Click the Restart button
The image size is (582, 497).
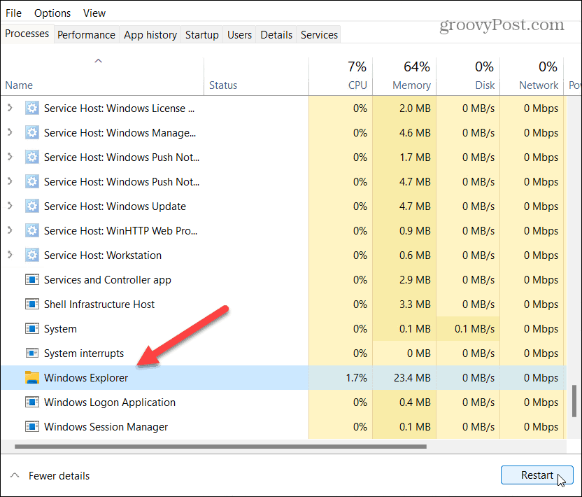click(537, 475)
